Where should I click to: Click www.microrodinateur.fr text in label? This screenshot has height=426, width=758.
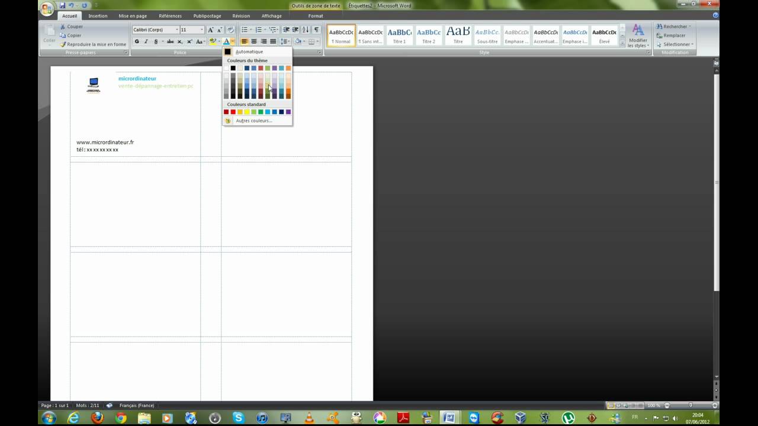(x=105, y=142)
